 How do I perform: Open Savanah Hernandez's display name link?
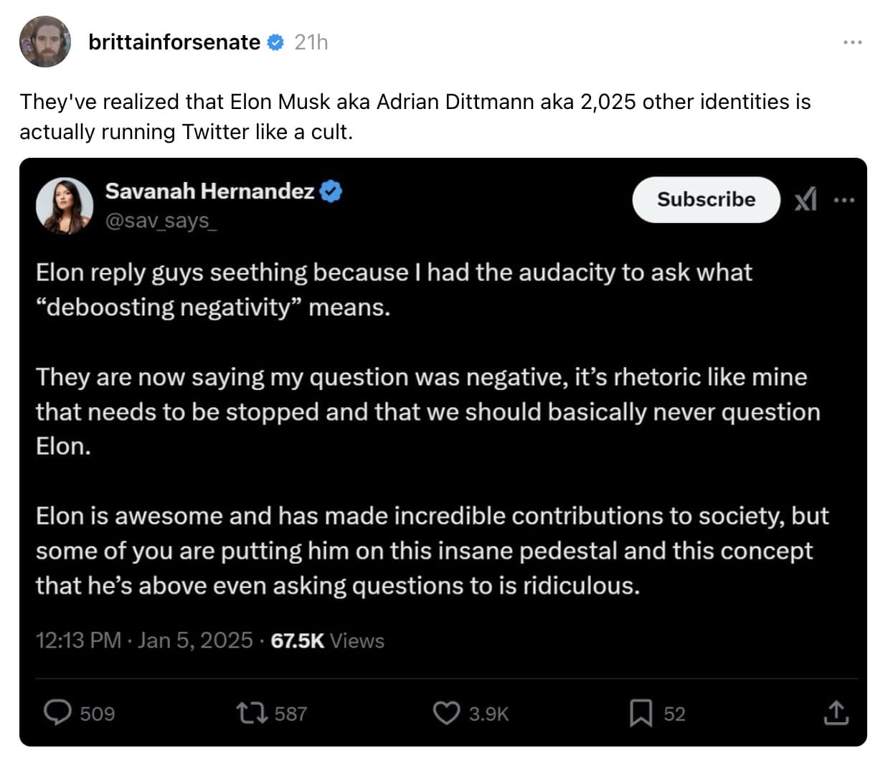click(x=209, y=191)
